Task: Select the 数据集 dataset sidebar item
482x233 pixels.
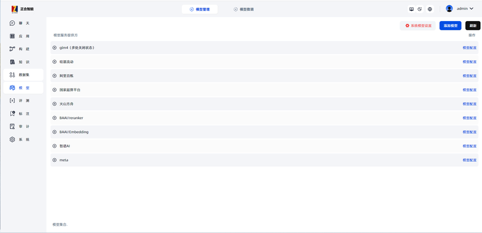Action: [x=23, y=75]
